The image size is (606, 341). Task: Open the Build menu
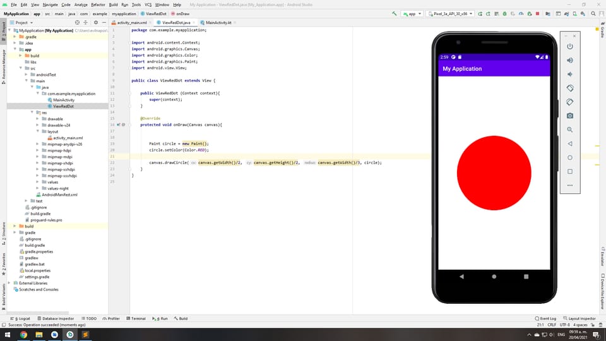click(x=113, y=4)
